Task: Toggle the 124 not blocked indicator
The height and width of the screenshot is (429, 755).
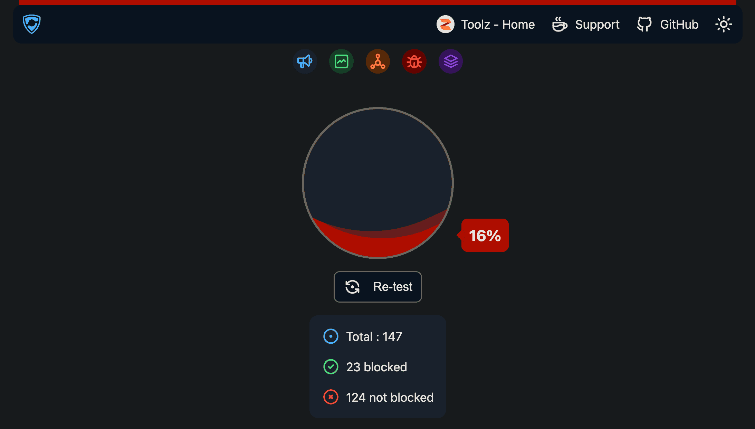Action: [378, 397]
